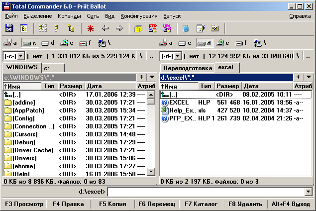Viewport: 316px width, 211px height.
Task: Open left panel favorites asterisk button
Action: click(x=141, y=77)
